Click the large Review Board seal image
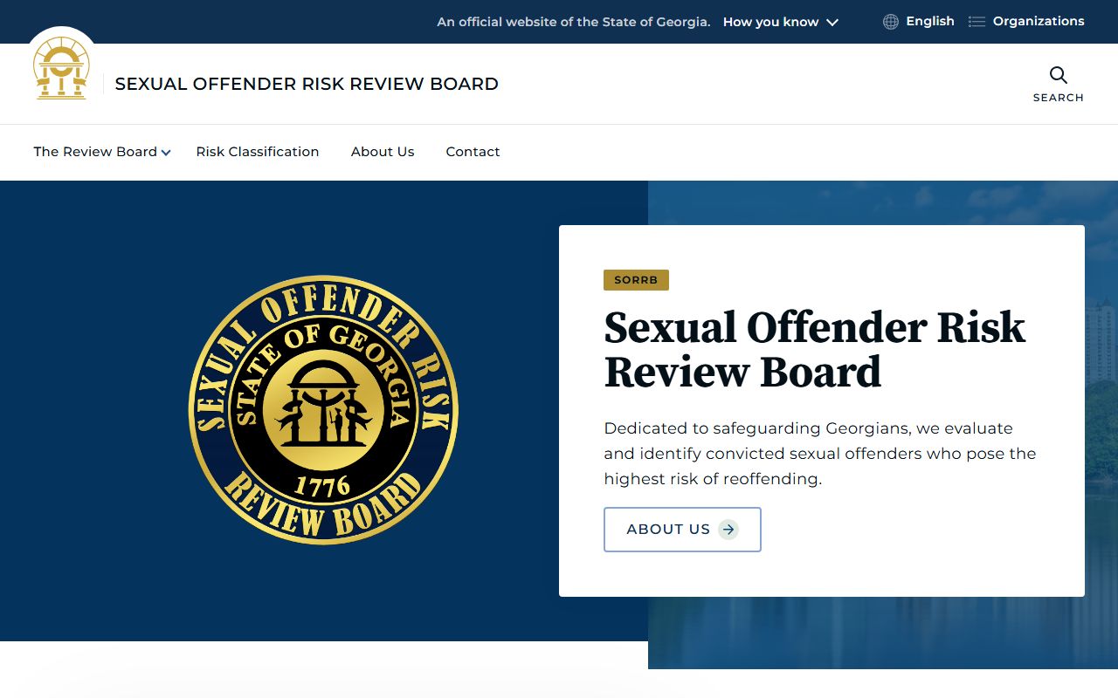Viewport: 1118px width, 698px height. (x=323, y=410)
